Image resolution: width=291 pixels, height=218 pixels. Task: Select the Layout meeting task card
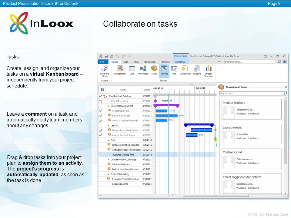pyautogui.click(x=252, y=134)
